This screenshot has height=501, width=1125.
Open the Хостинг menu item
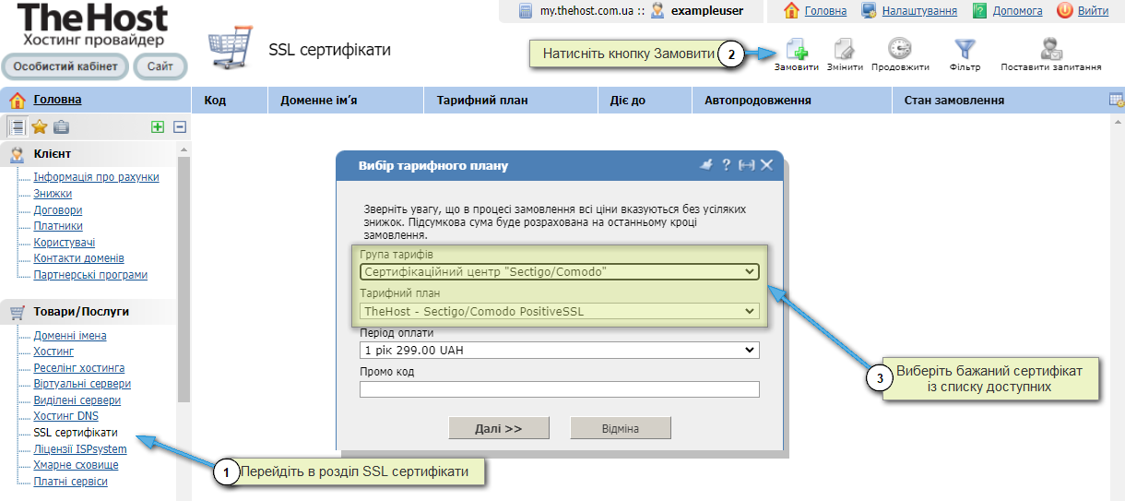tap(53, 352)
